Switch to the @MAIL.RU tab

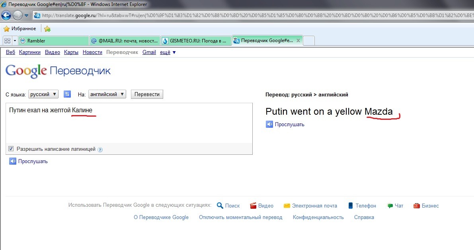(125, 41)
